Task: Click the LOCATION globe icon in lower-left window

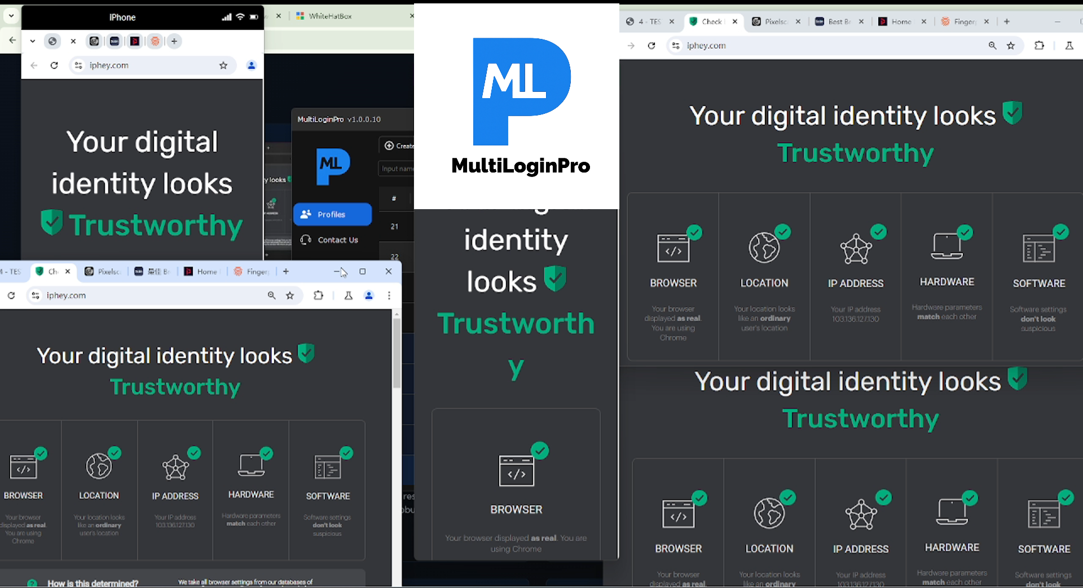Action: click(100, 466)
